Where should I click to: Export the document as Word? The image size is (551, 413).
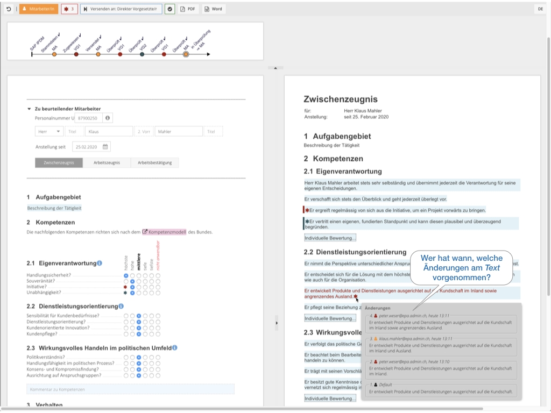pyautogui.click(x=213, y=9)
